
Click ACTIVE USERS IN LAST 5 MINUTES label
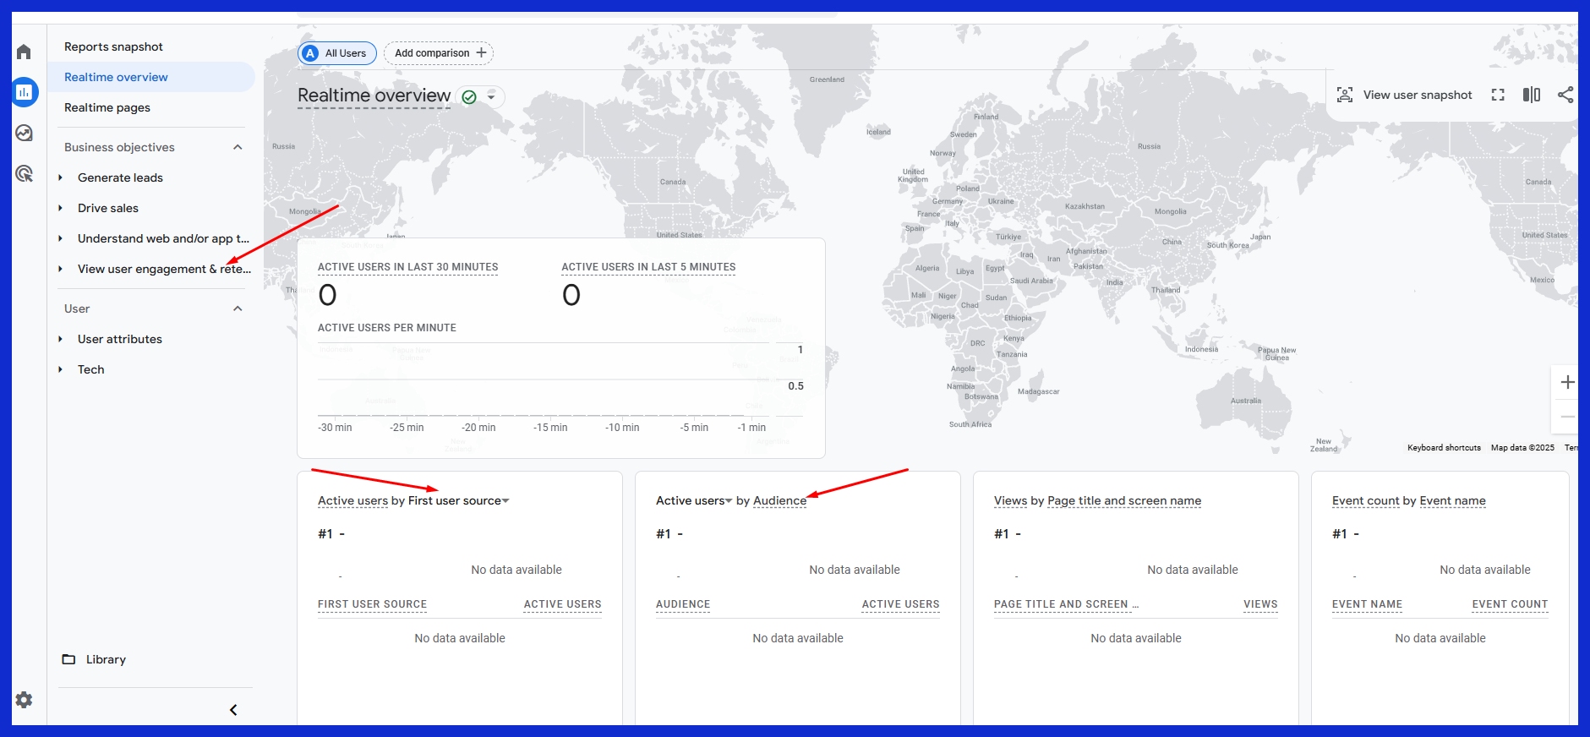[648, 267]
